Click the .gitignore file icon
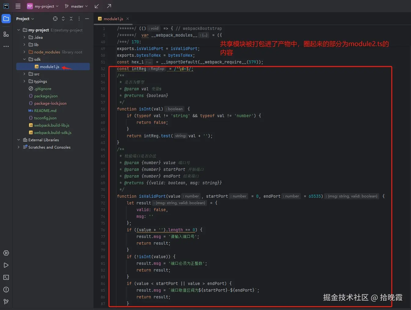 point(31,88)
